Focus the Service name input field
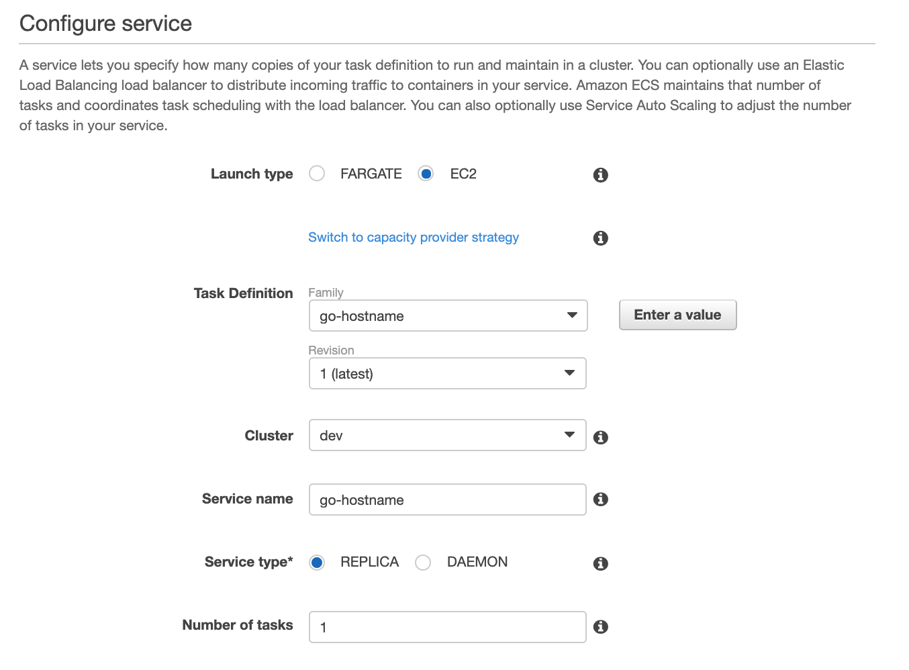Image resolution: width=909 pixels, height=670 pixels. pyautogui.click(x=448, y=499)
